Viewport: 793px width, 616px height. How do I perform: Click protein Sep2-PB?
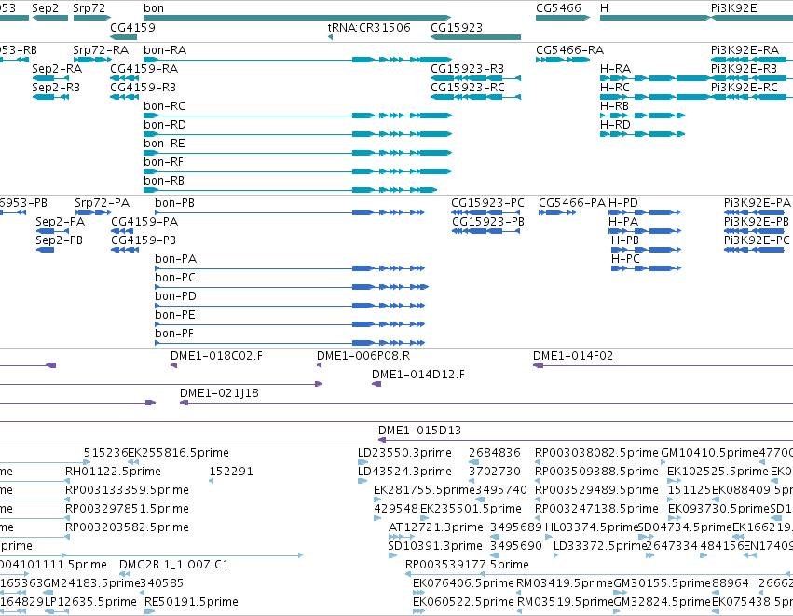pos(45,250)
